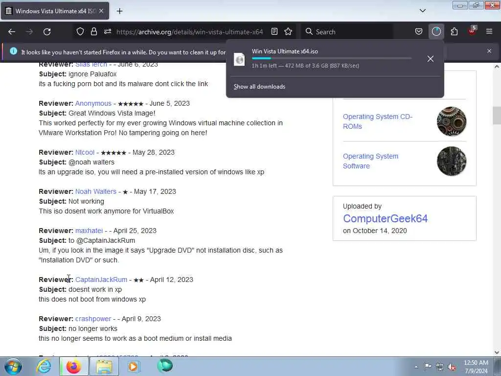The height and width of the screenshot is (376, 501).
Task: Save page to Pocket icon
Action: coord(419,32)
